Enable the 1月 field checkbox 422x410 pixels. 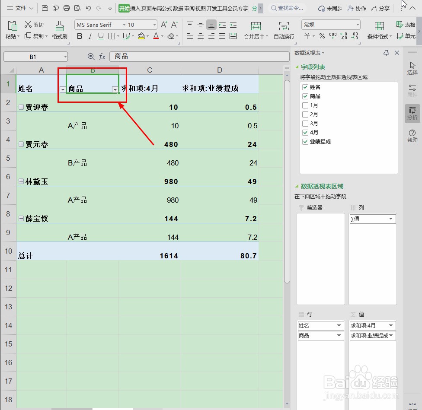[x=305, y=105]
